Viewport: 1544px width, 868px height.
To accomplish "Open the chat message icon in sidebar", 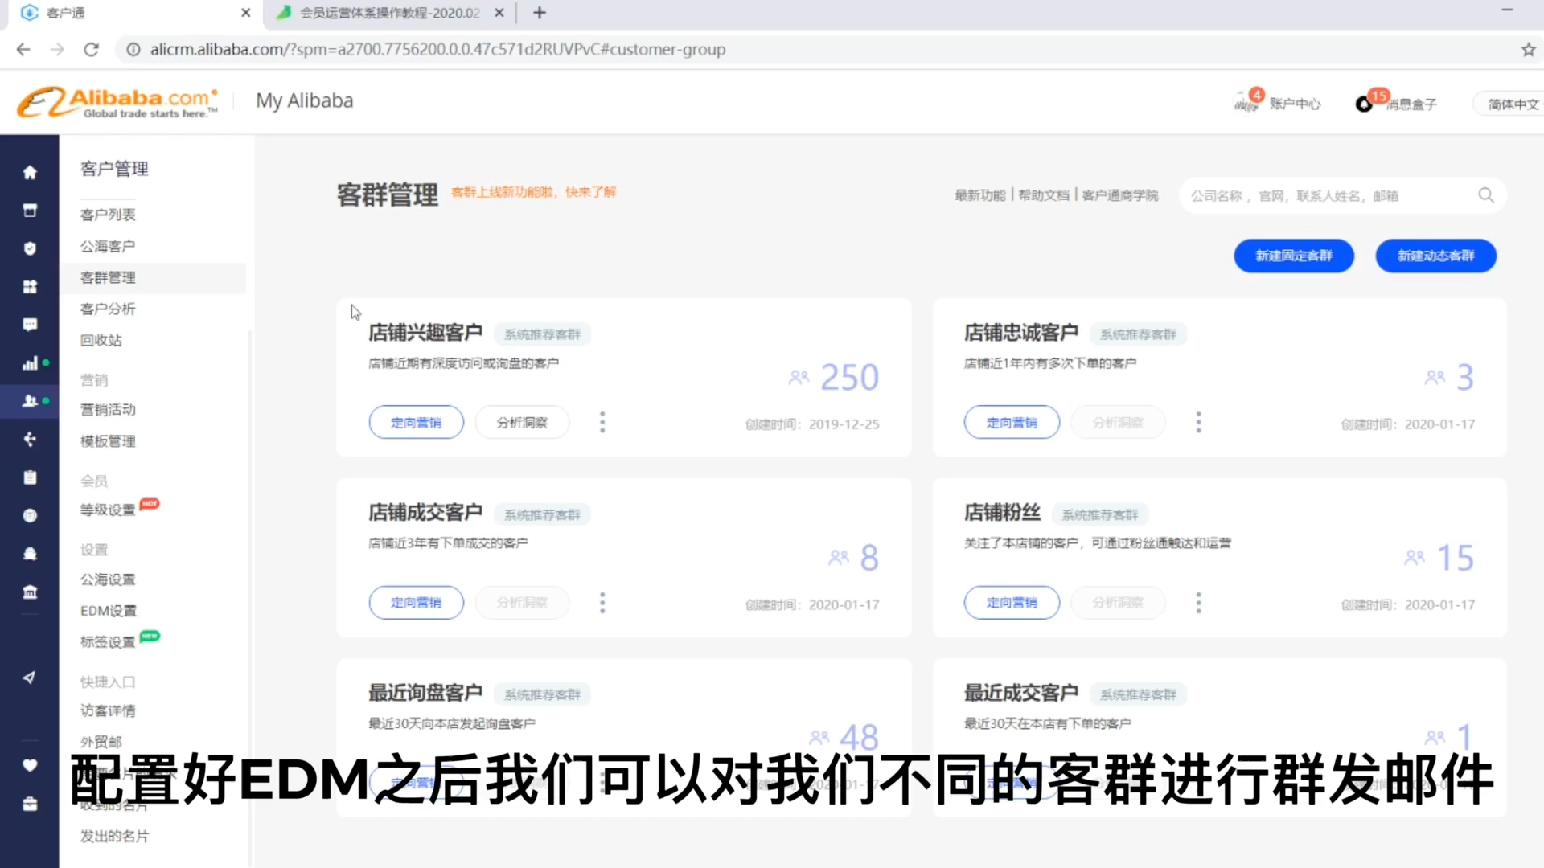I will point(30,325).
